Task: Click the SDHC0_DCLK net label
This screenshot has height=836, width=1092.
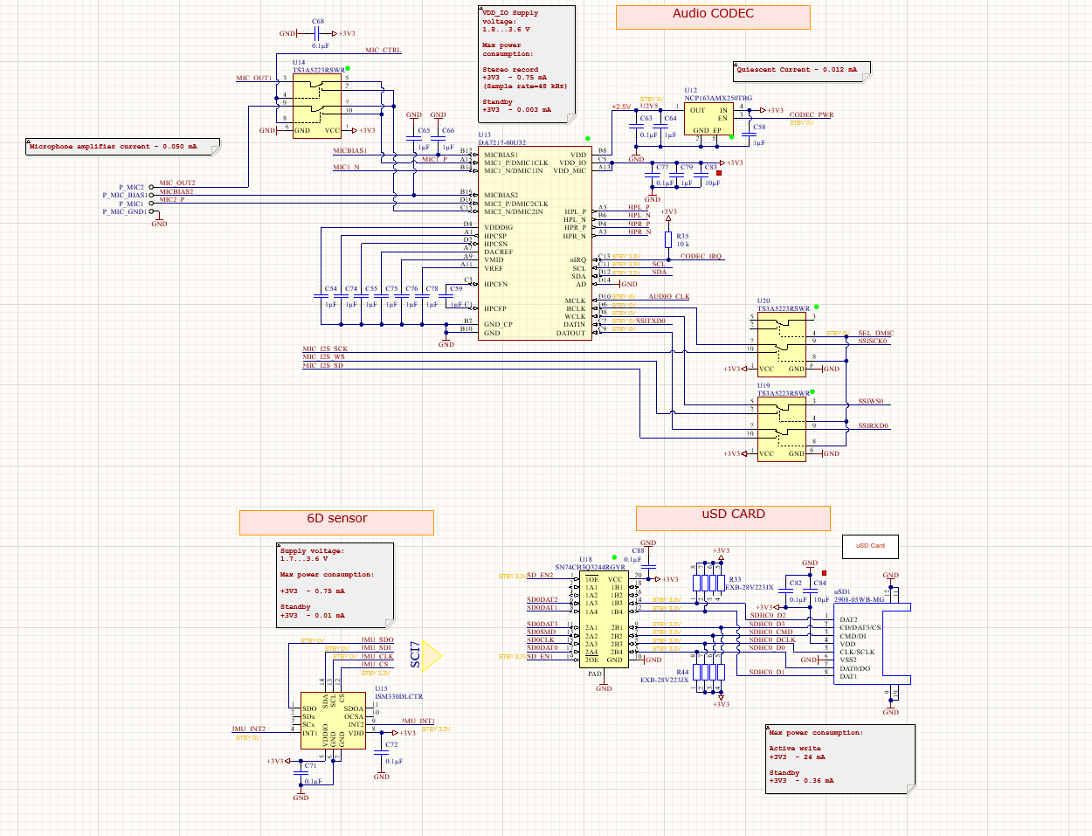Action: coord(772,639)
